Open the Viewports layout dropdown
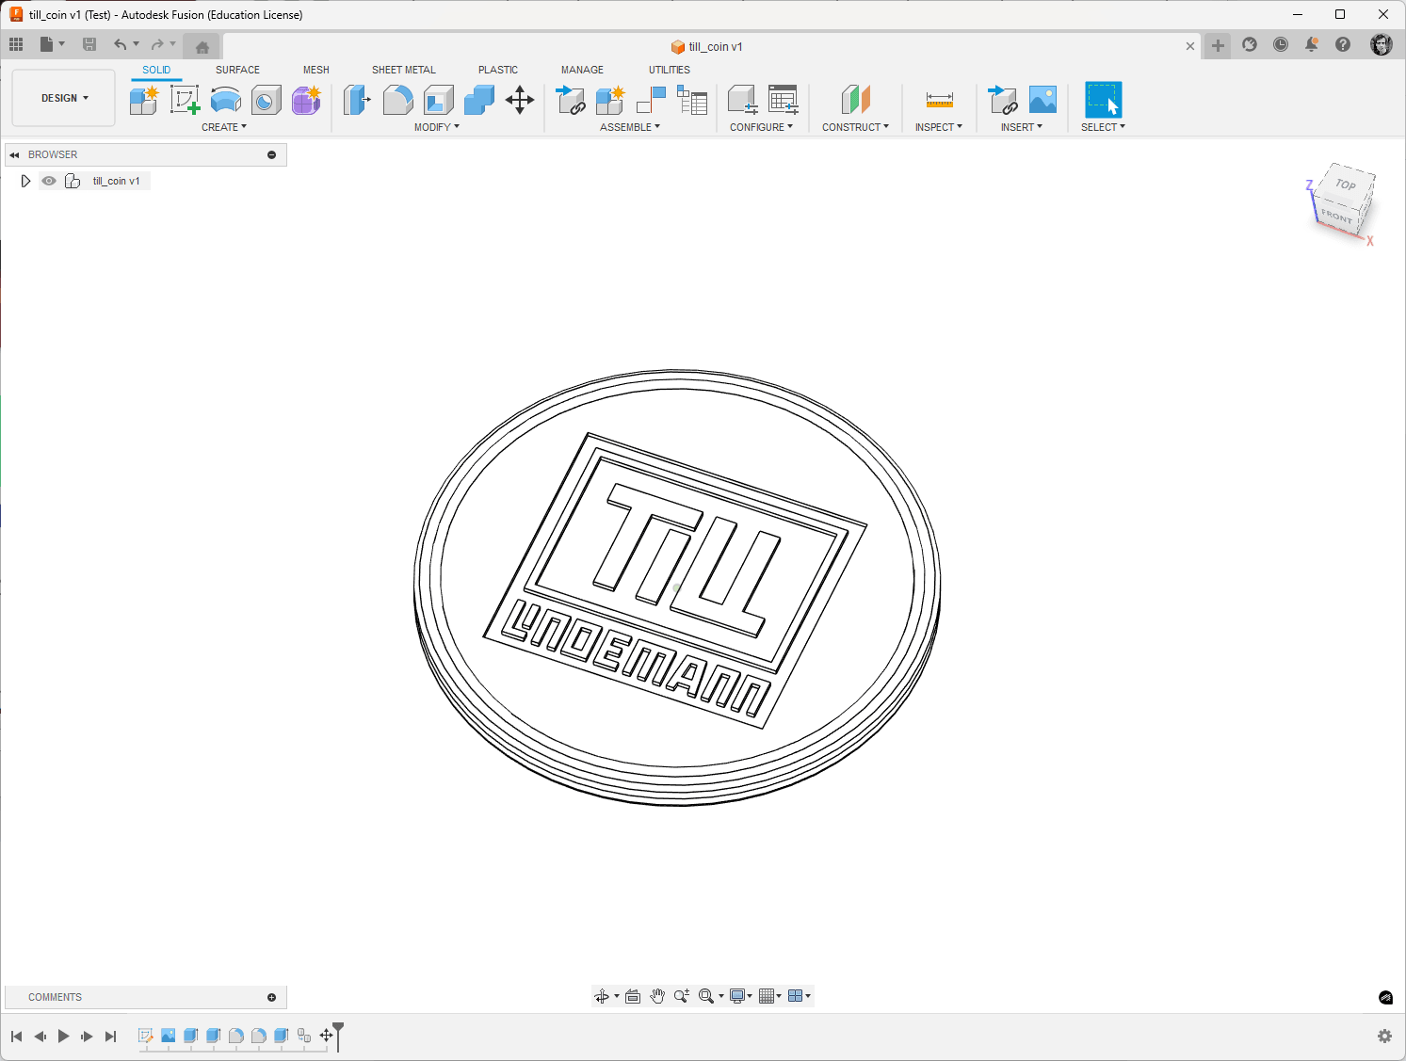This screenshot has height=1061, width=1406. click(x=800, y=996)
